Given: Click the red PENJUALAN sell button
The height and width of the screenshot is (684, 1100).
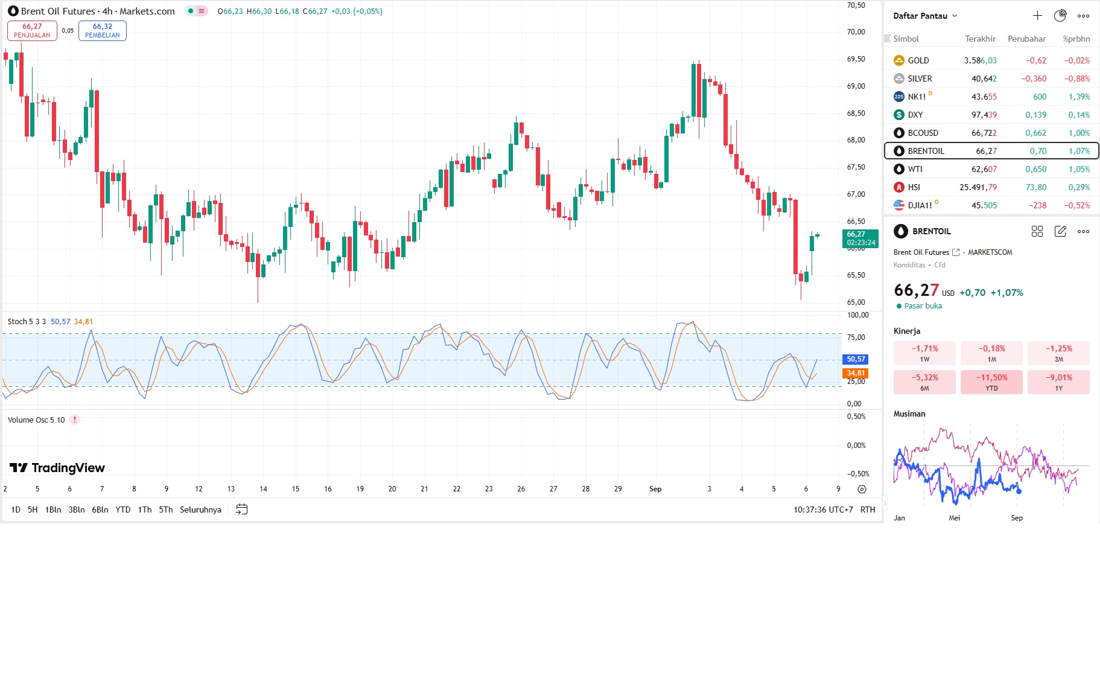Looking at the screenshot, I should (32, 31).
